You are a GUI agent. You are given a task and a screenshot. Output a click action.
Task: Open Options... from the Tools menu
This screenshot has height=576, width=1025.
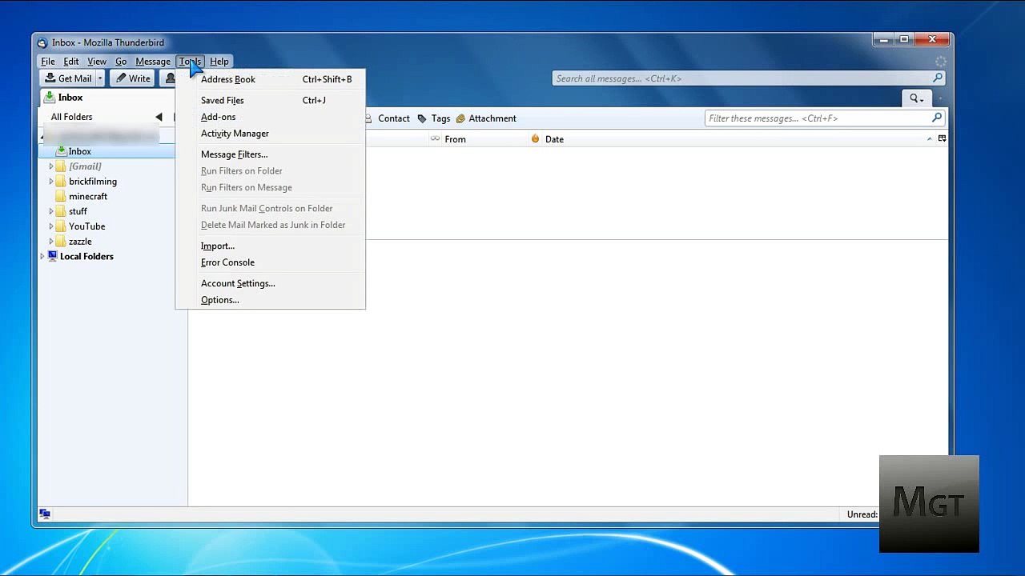pos(270,300)
